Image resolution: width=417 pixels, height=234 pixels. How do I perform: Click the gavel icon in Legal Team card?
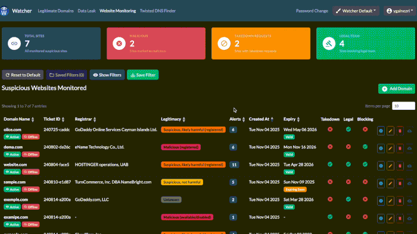(329, 43)
